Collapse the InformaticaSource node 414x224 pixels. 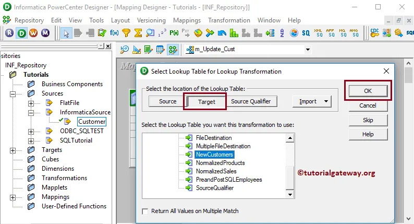click(x=31, y=113)
